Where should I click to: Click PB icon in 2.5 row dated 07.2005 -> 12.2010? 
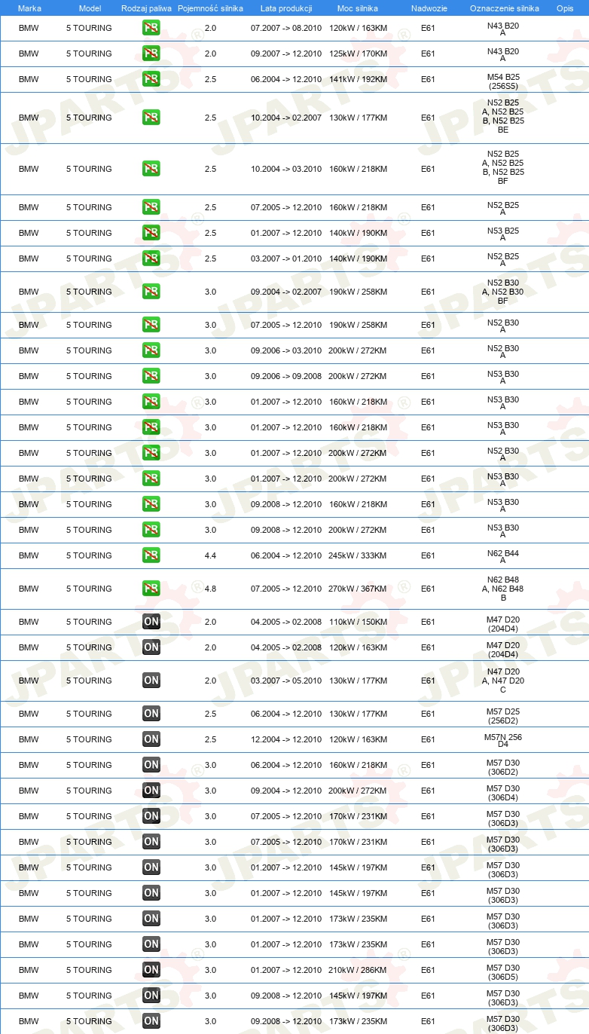151,207
